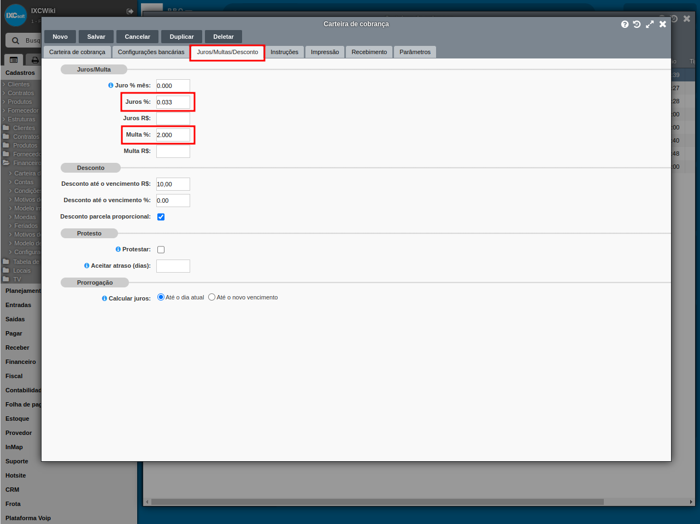700x524 pixels.
Task: Open the Impressão tab
Action: pyautogui.click(x=325, y=52)
